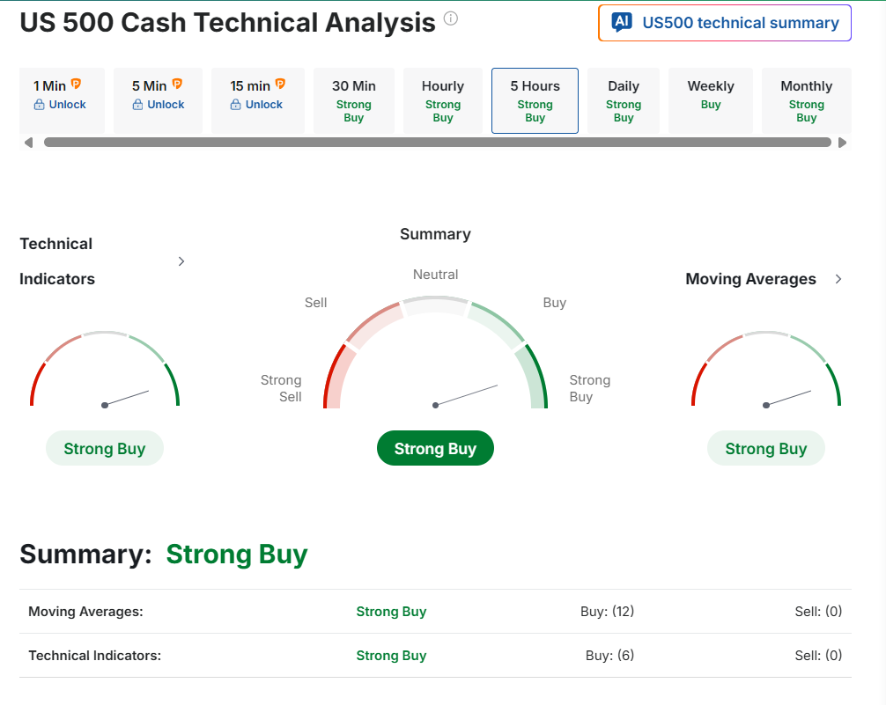Click the dark green Strong Buy summary pill

pos(435,449)
